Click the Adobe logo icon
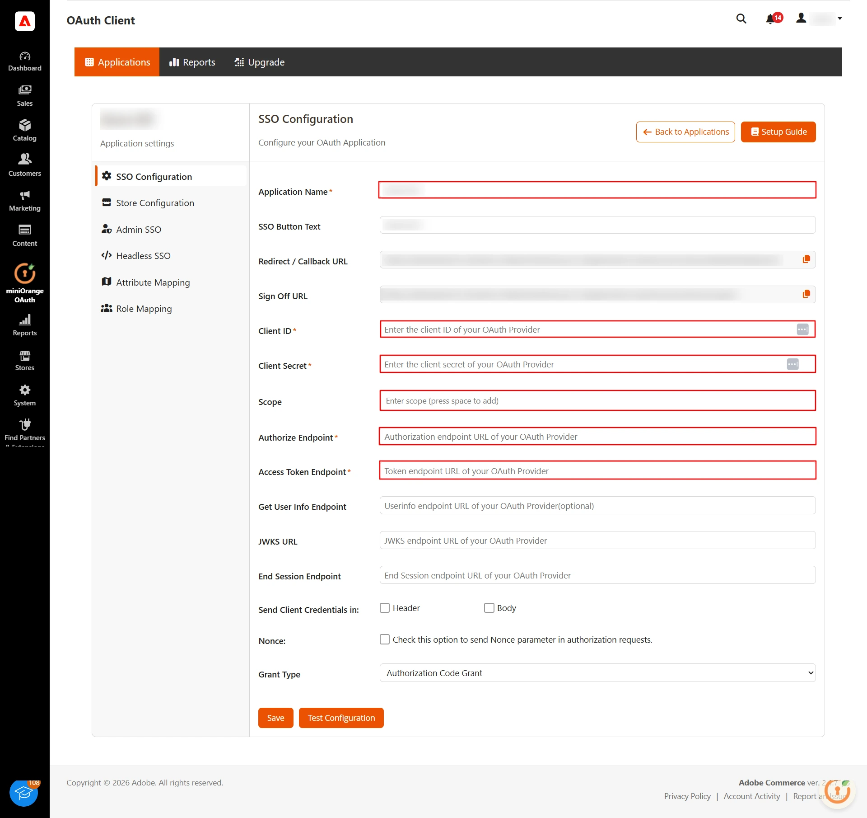 pos(25,21)
